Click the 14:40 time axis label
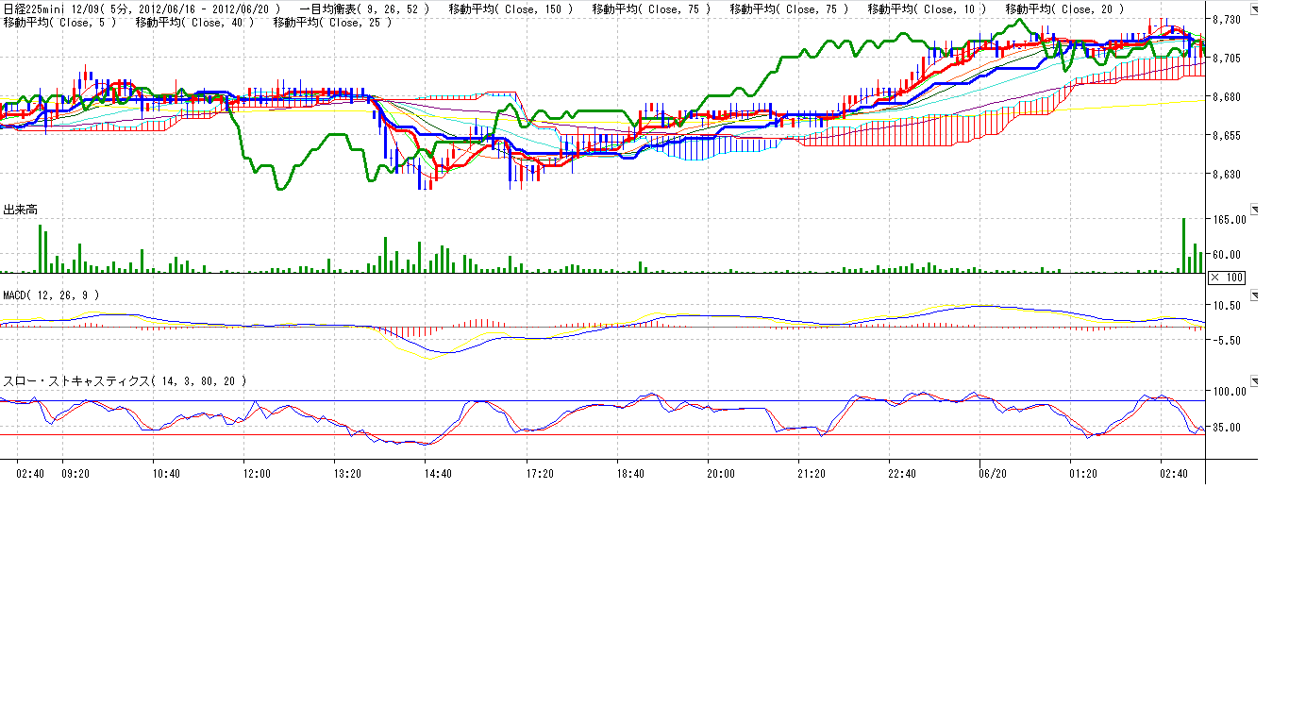Image resolution: width=1289 pixels, height=725 pixels. tap(438, 474)
